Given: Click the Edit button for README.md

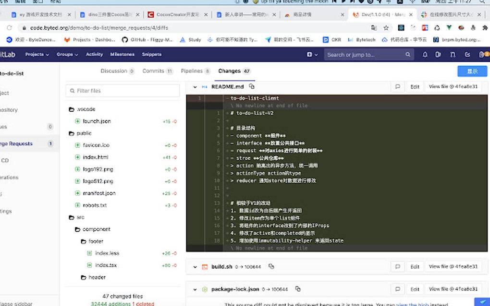Looking at the screenshot, I should tap(415, 86).
